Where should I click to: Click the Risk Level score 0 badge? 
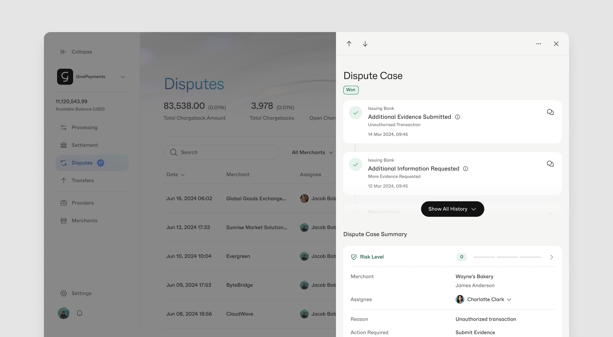tap(461, 257)
